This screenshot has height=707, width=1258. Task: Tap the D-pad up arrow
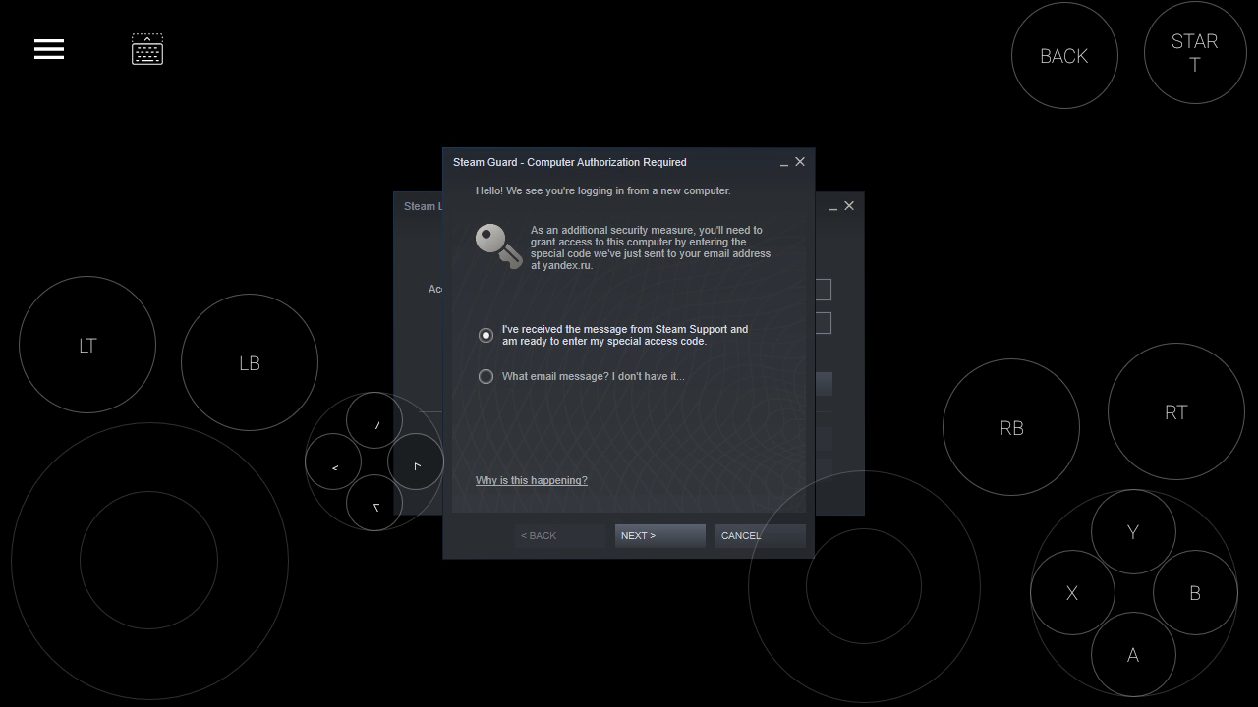click(x=374, y=420)
